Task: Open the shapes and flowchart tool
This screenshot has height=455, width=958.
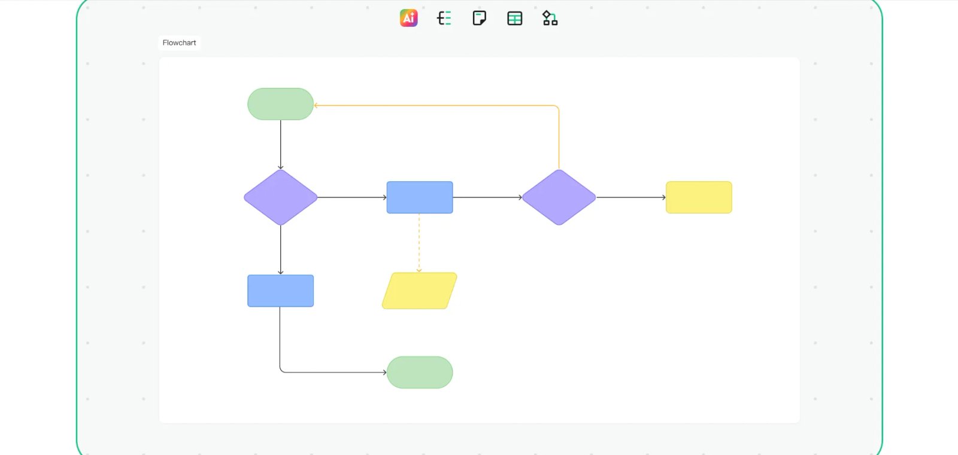Action: pyautogui.click(x=550, y=18)
